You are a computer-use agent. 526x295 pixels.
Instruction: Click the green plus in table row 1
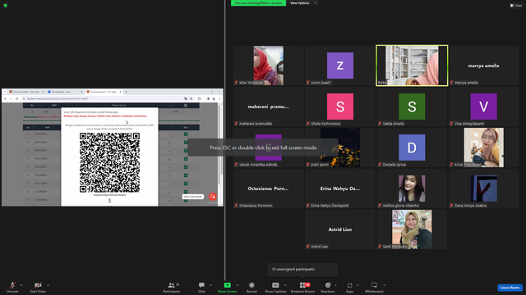(x=186, y=134)
